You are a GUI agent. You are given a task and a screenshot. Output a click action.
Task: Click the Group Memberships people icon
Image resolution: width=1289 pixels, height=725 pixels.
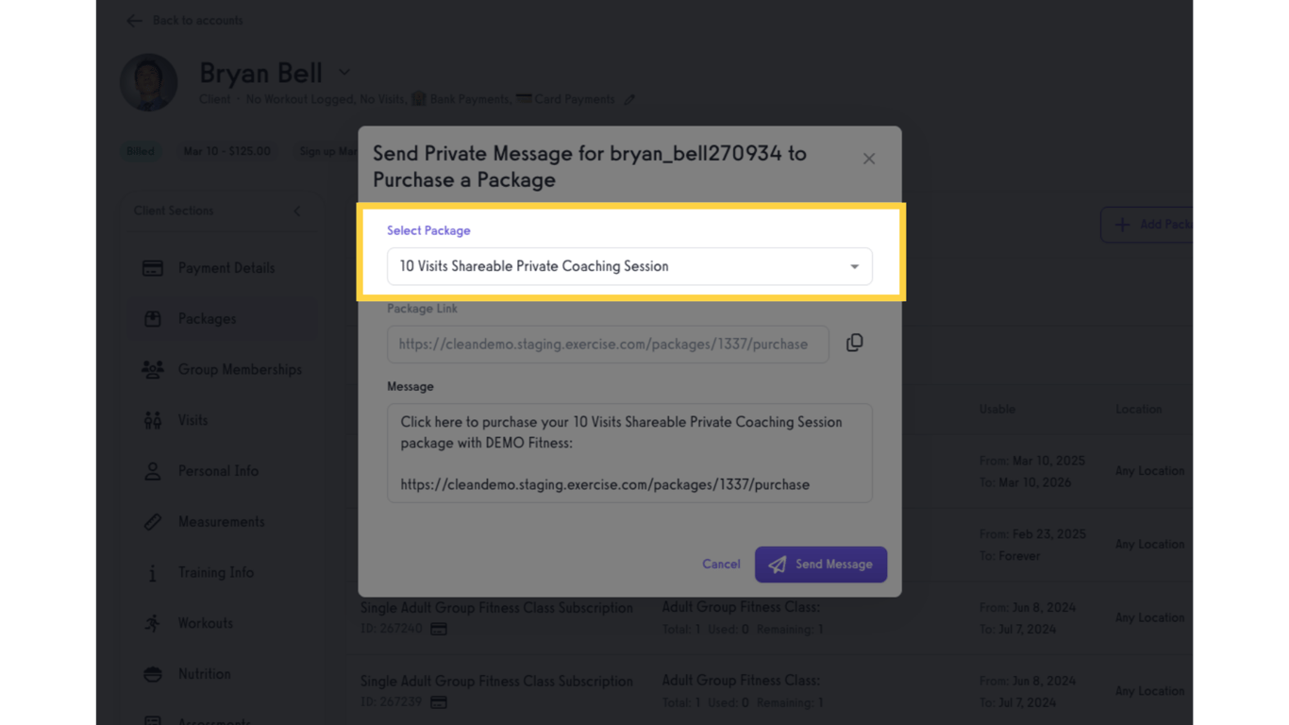click(x=152, y=369)
